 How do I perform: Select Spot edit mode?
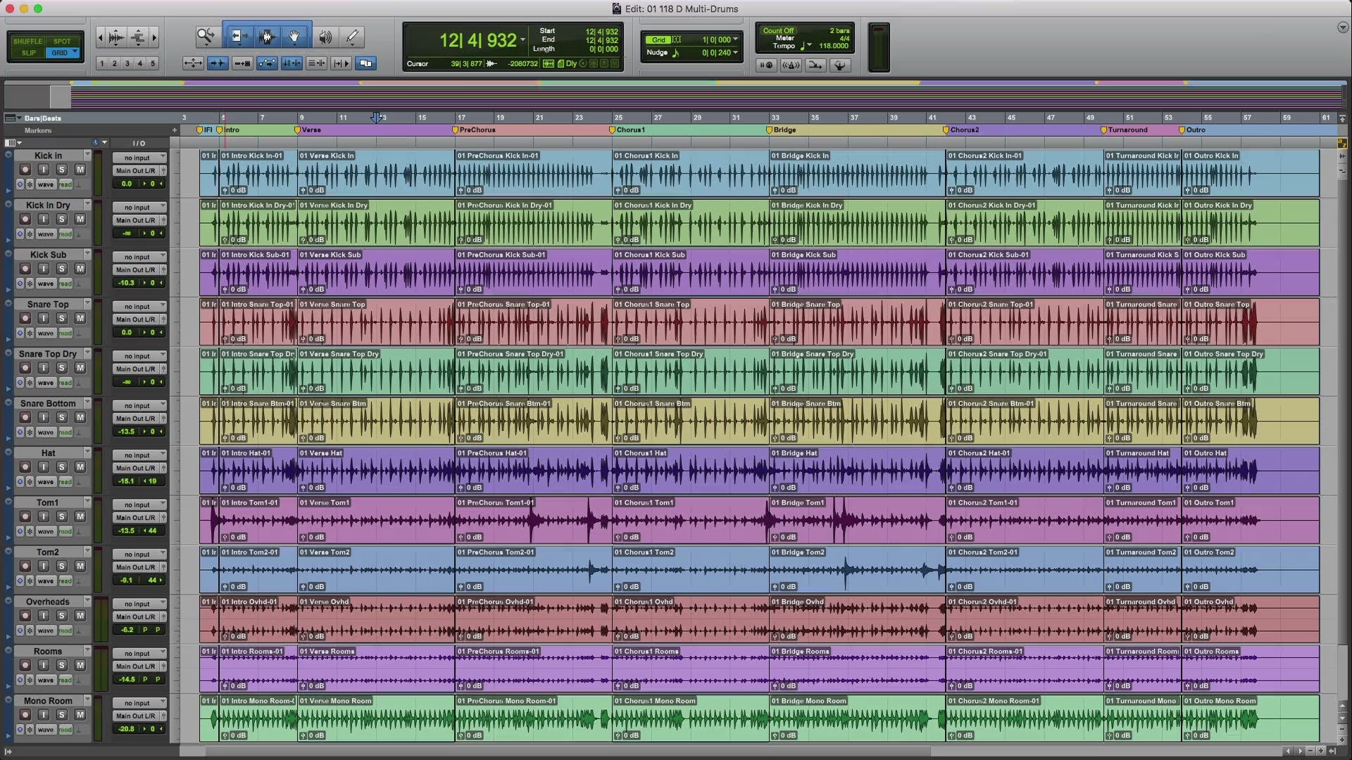(x=62, y=41)
